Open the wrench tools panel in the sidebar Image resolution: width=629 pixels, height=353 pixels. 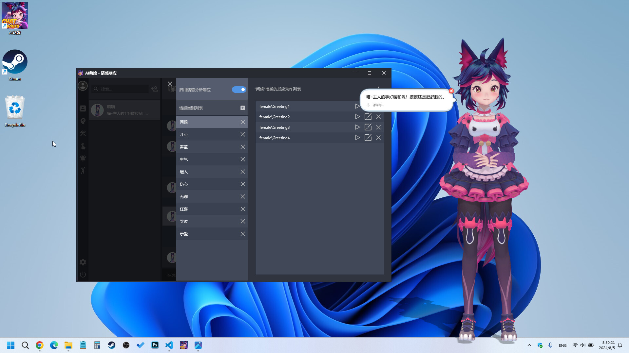tap(83, 133)
